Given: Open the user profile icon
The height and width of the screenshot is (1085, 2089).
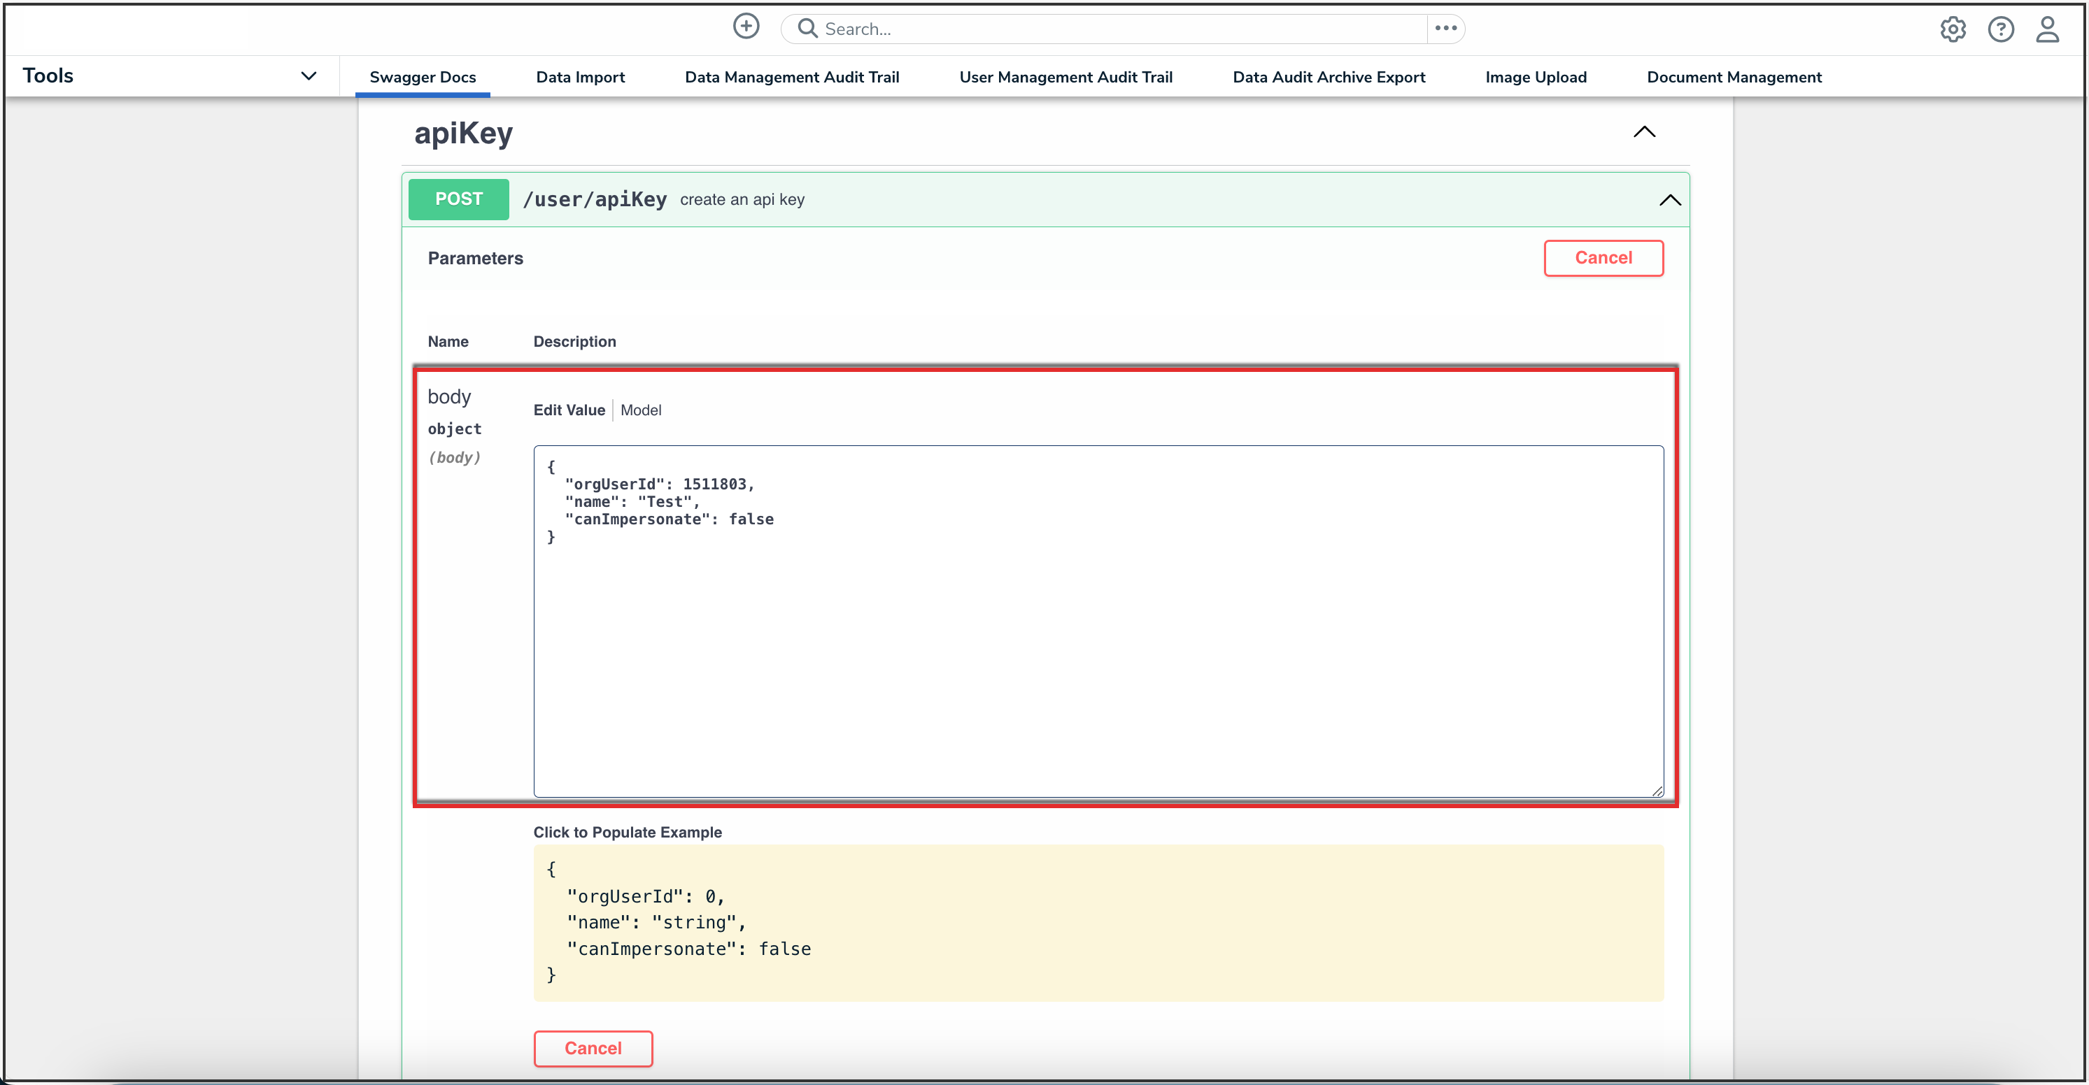Looking at the screenshot, I should click(x=2047, y=30).
